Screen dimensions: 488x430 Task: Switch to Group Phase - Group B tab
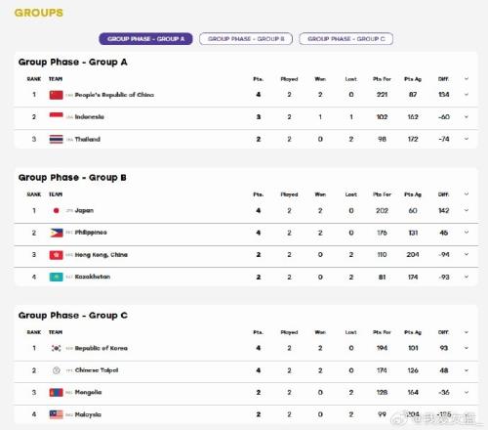click(x=246, y=39)
